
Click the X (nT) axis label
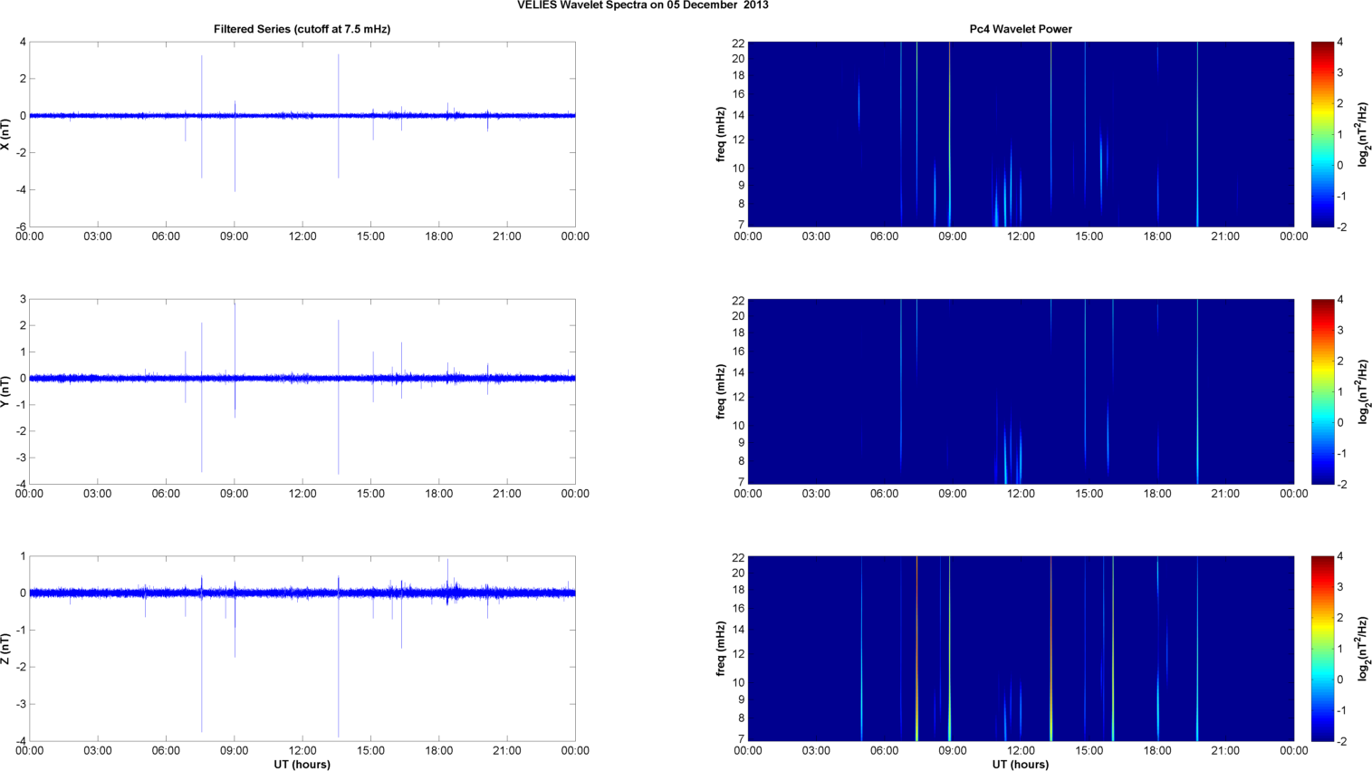[x=5, y=134]
